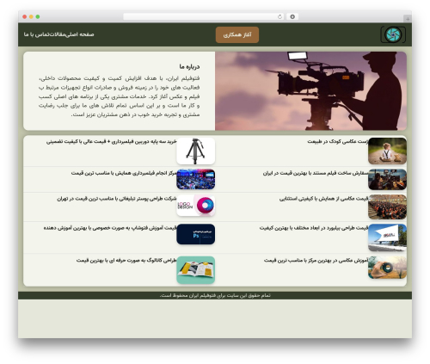Open article طراحی کاتالوگ به صورت حرفه ای
The image size is (430, 364).
[126, 260]
